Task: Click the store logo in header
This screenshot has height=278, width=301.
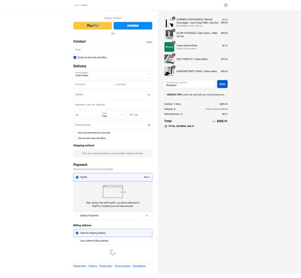Action: 81,5
